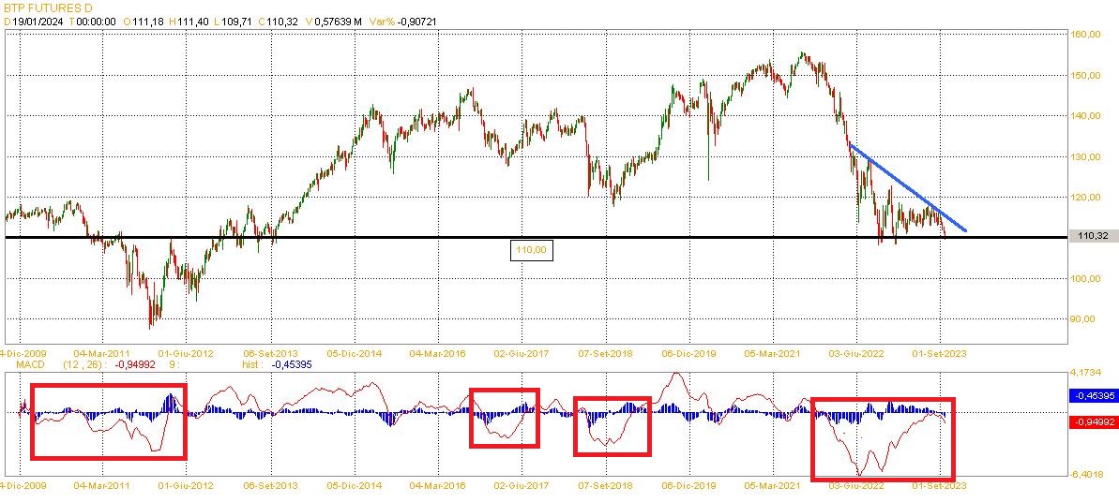Select the red box around 2017 MACD
The height and width of the screenshot is (502, 1119).
pos(504,418)
